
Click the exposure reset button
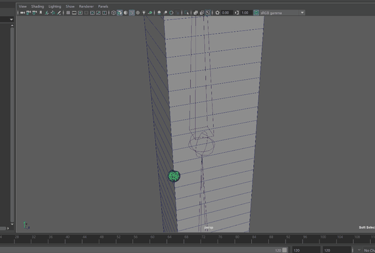(x=217, y=12)
